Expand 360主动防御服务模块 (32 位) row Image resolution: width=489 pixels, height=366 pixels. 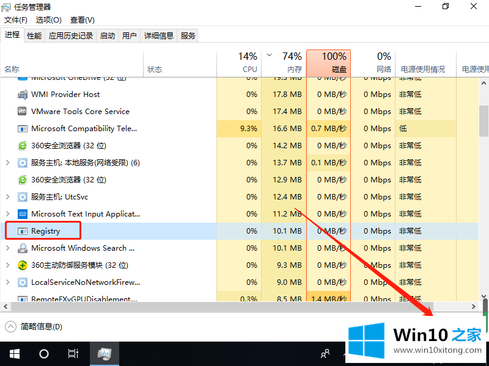tap(8, 265)
